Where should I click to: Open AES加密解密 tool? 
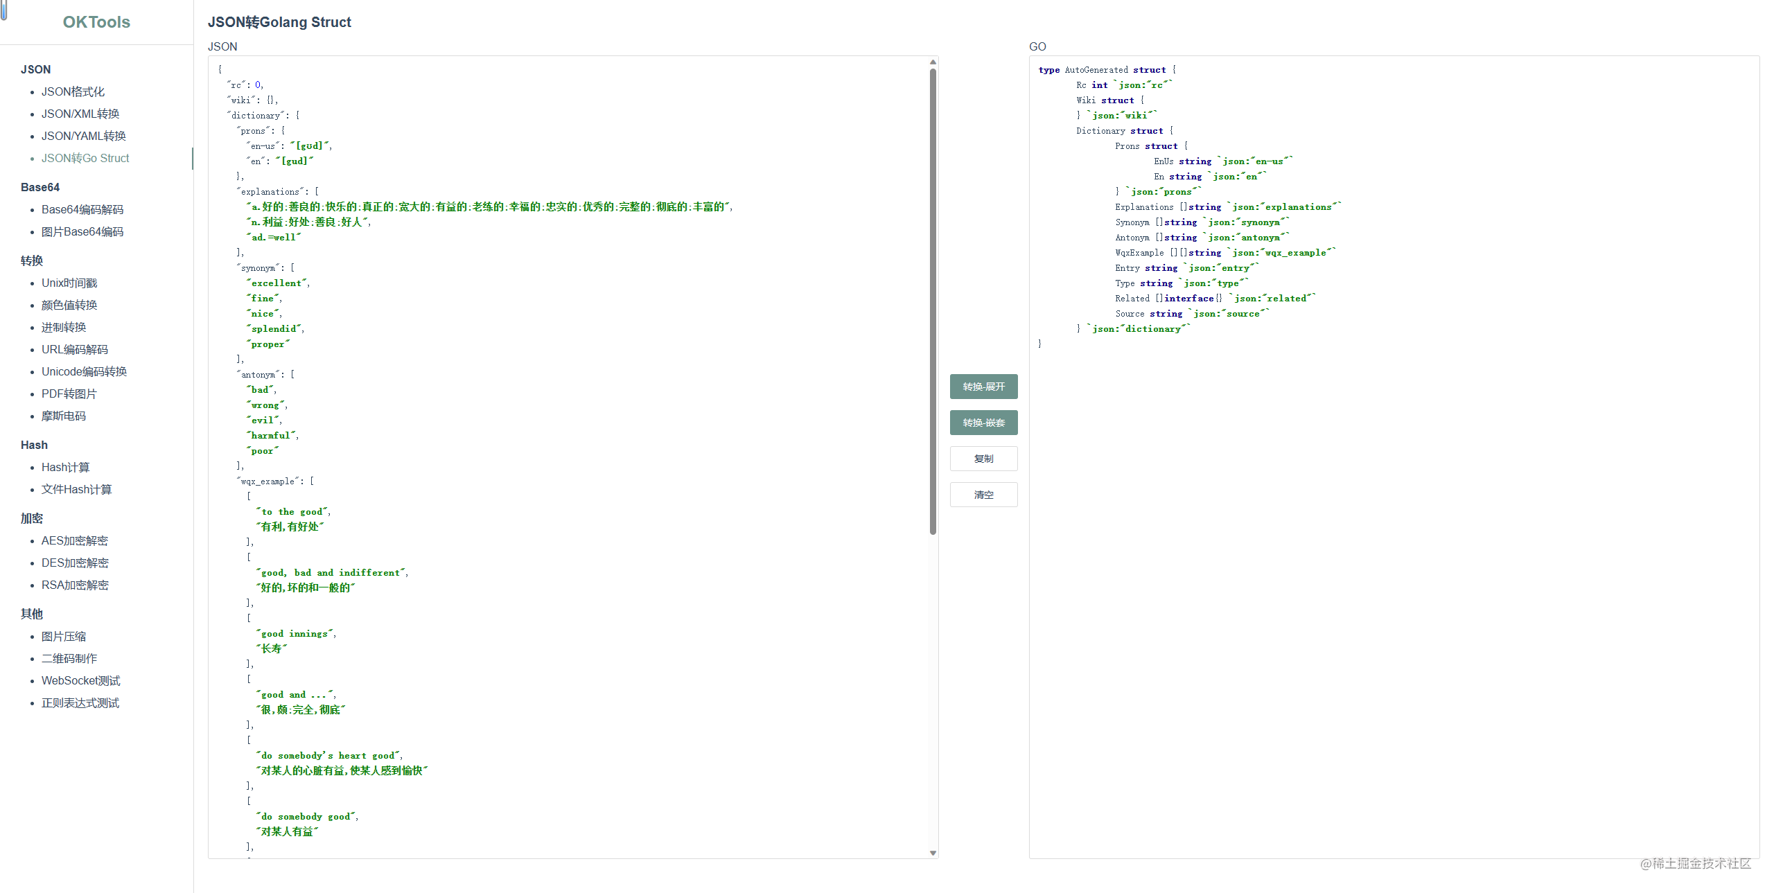(x=75, y=540)
